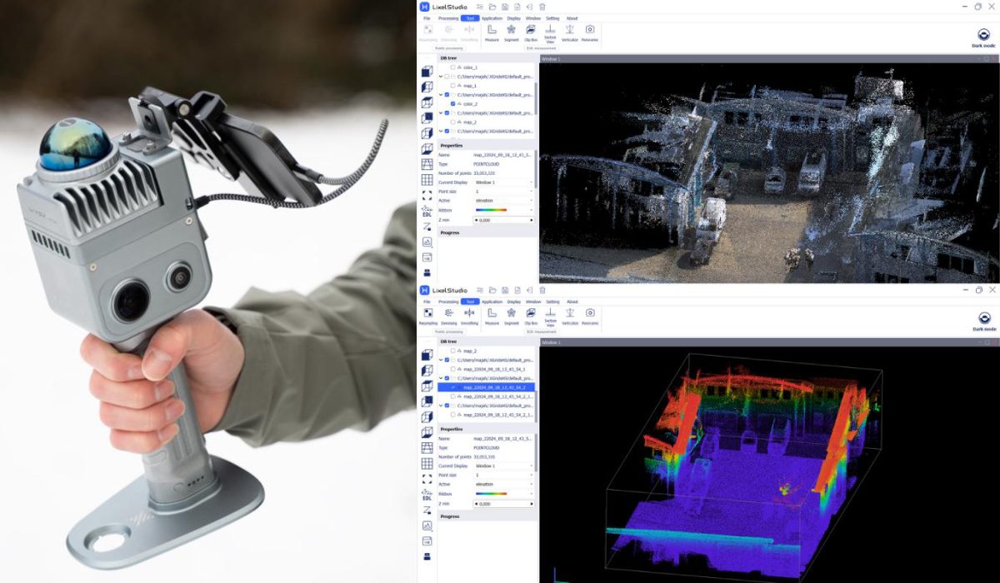Uncheck the color_2 layer checkbox
Screen dimensions: 1000x583
pos(452,103)
